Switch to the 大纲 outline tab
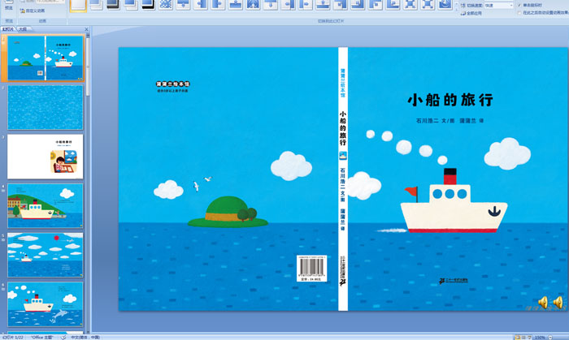The width and height of the screenshot is (569, 340). [23, 29]
